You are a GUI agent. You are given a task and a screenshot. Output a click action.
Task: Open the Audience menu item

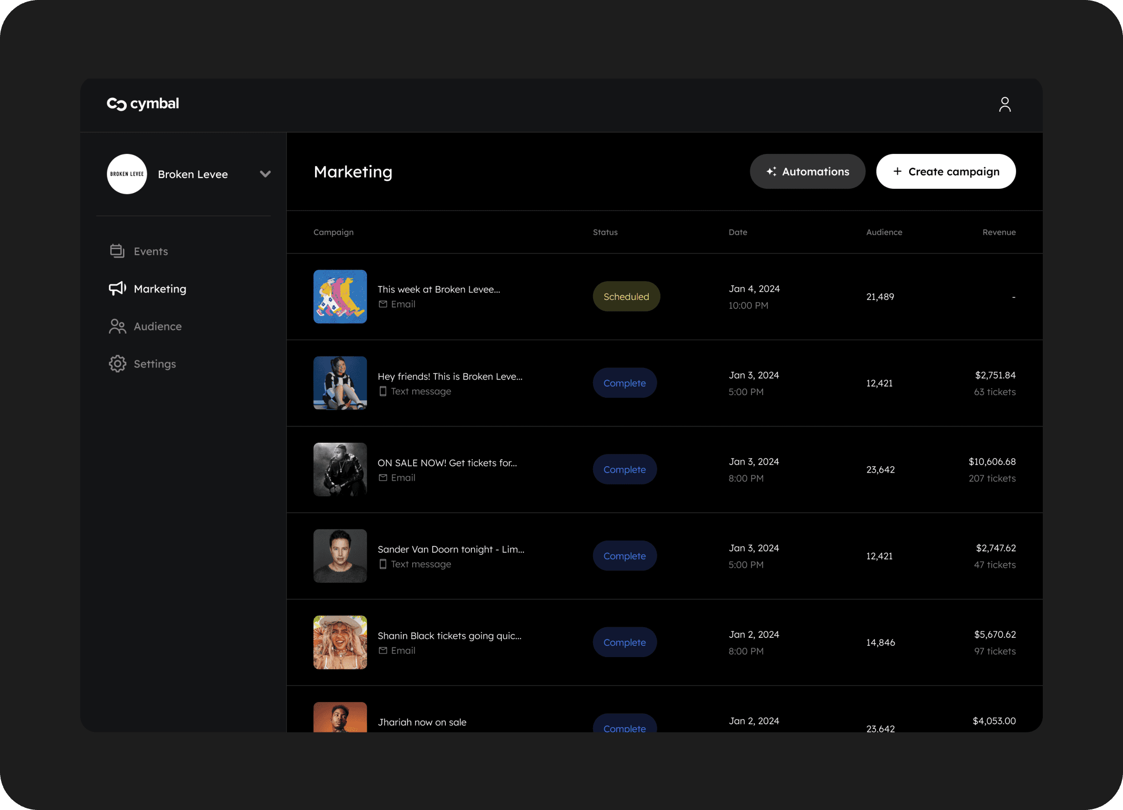(x=157, y=326)
